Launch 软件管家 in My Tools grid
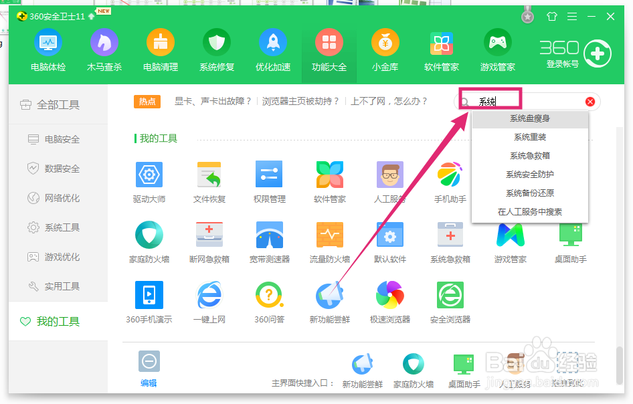 tap(329, 182)
